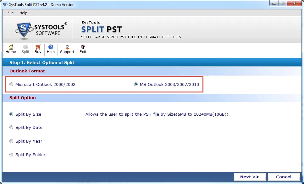Minimize the Split PST window
Viewport: 304px width, 184px height.
(274, 3)
